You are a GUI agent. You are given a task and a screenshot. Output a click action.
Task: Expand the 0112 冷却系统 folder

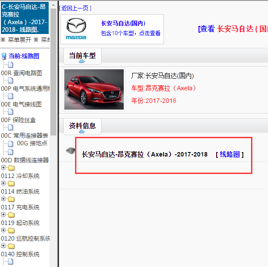(x=3, y=168)
